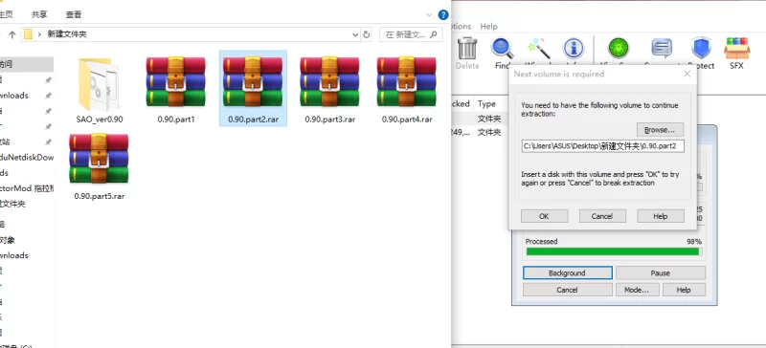The width and height of the screenshot is (766, 348).
Task: Click the Mode... button
Action: pyautogui.click(x=637, y=290)
